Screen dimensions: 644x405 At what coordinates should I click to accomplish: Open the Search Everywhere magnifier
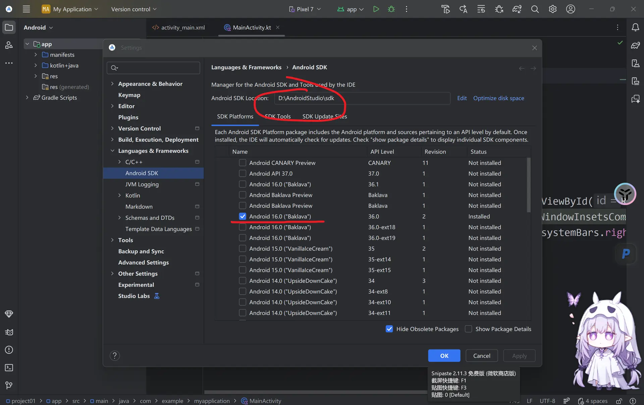coord(535,9)
